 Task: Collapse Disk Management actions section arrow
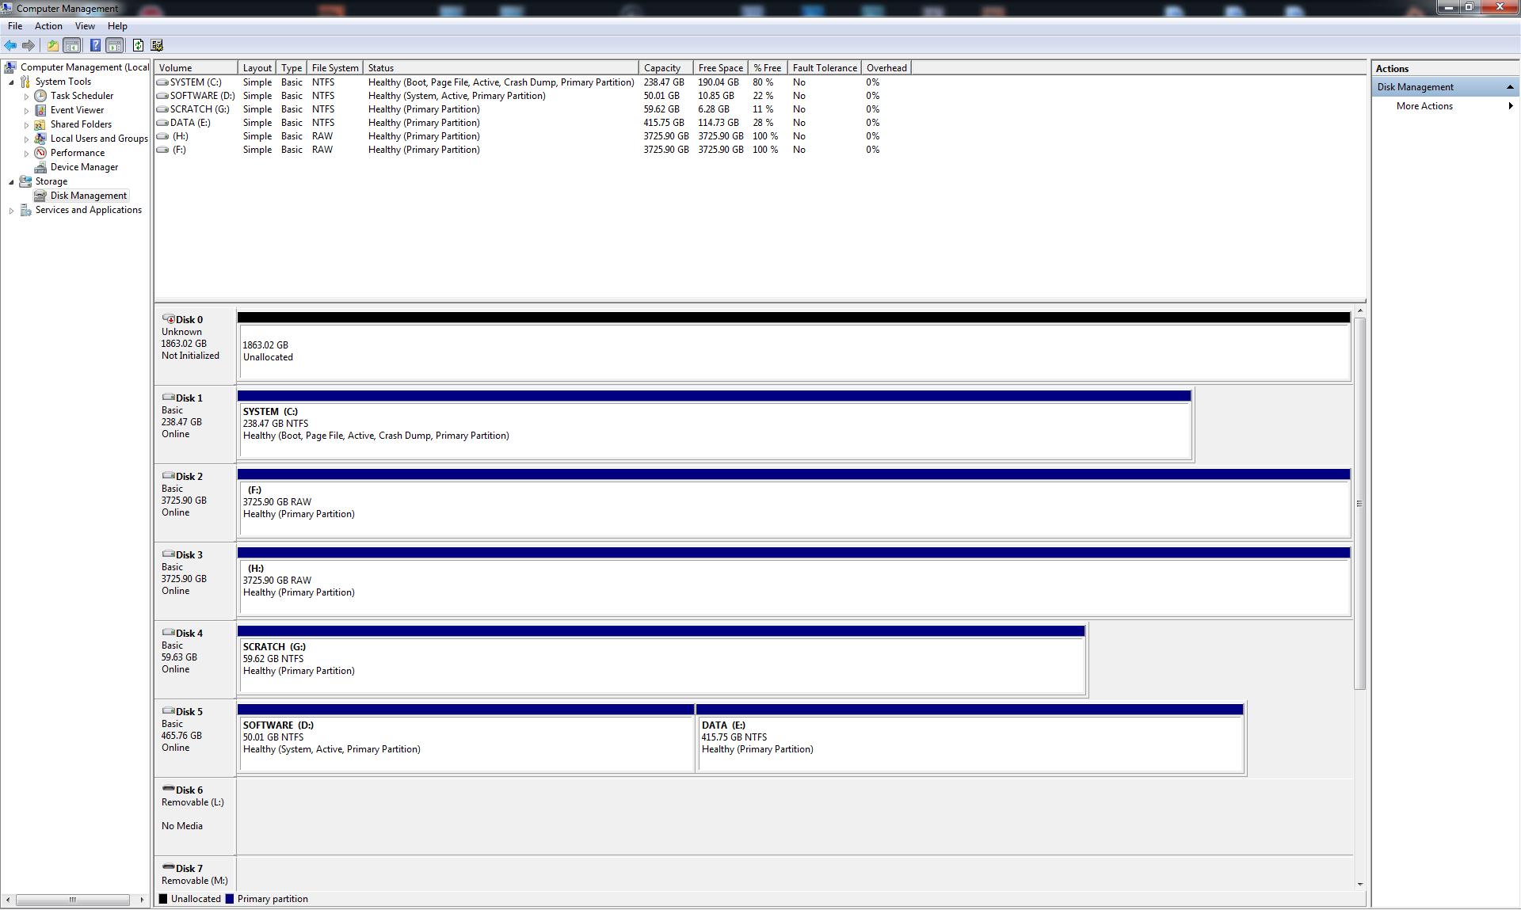[1510, 87]
